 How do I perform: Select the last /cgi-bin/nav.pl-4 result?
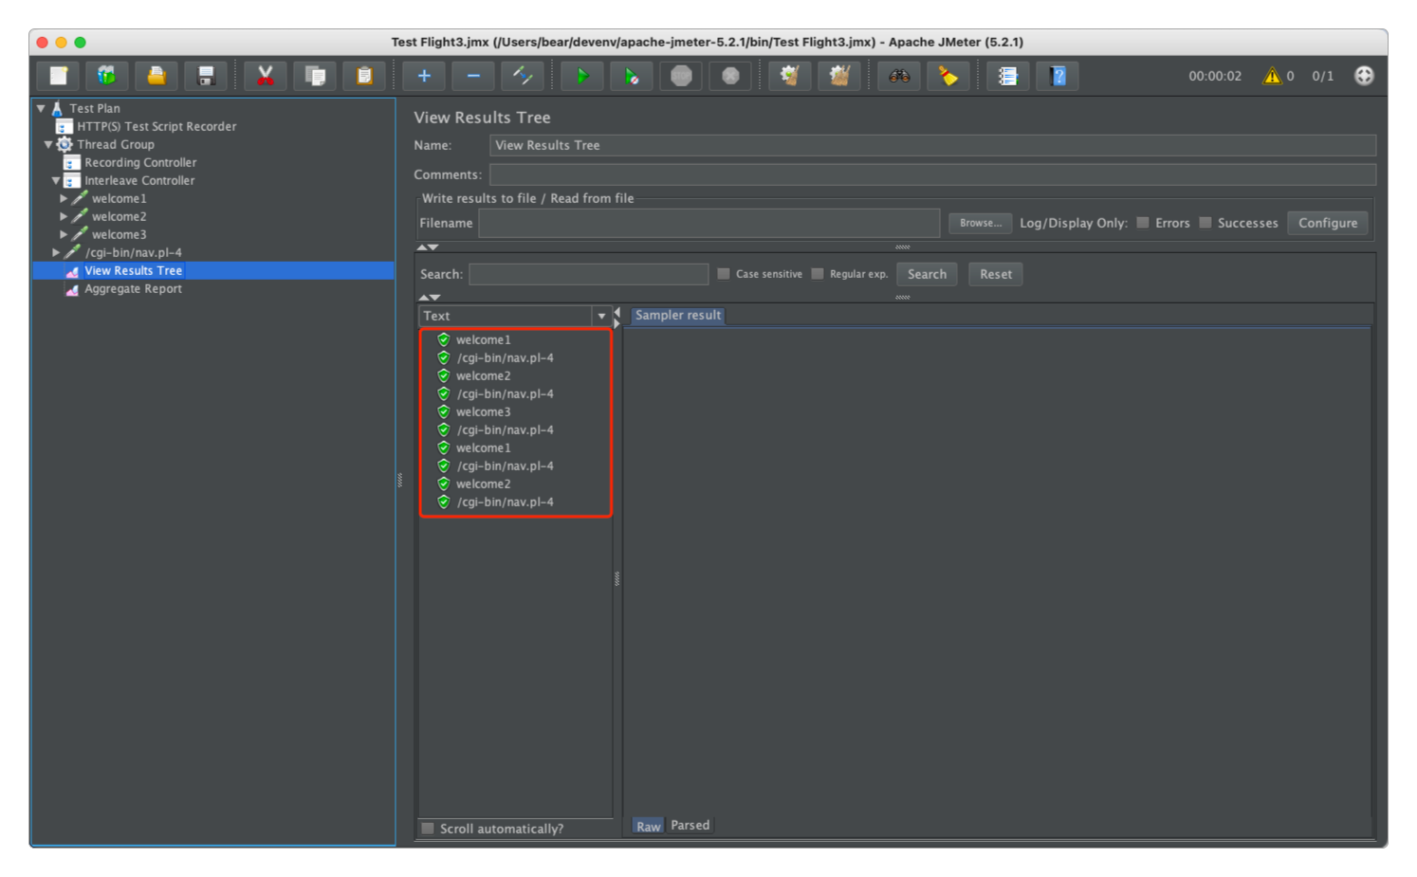pos(505,502)
